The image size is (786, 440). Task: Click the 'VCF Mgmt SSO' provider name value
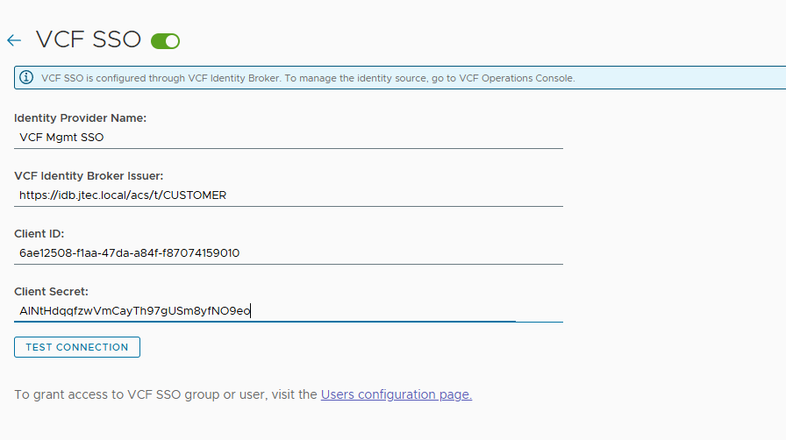[61, 138]
